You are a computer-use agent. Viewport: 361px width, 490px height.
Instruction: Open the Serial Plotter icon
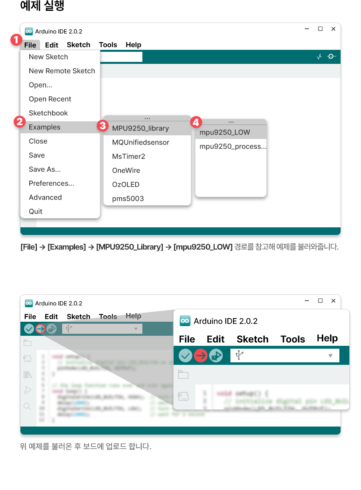pos(319,57)
